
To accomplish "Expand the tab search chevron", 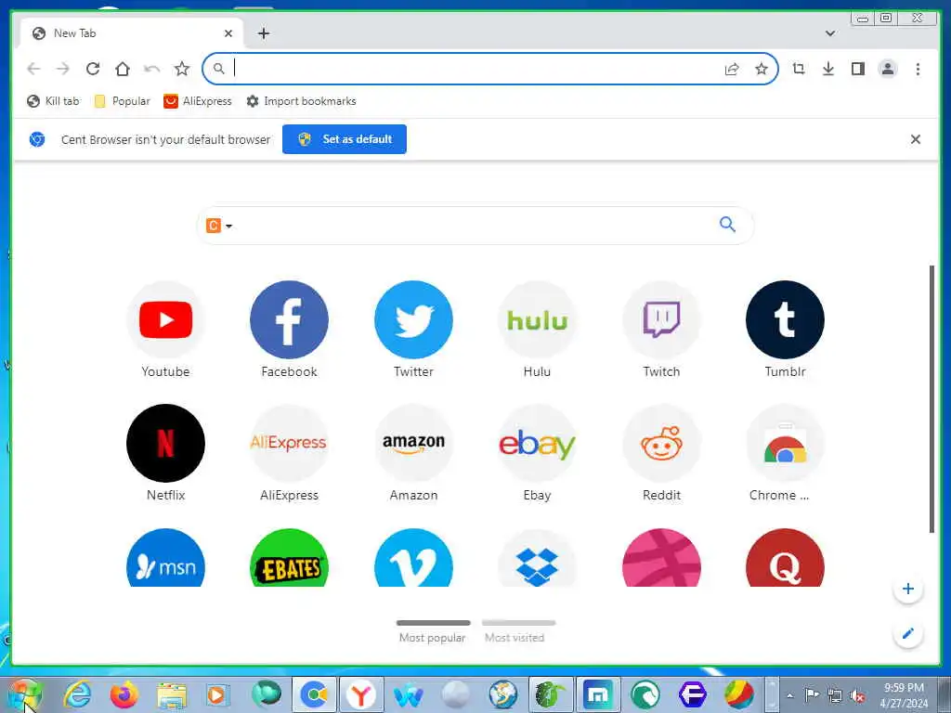I will click(830, 33).
